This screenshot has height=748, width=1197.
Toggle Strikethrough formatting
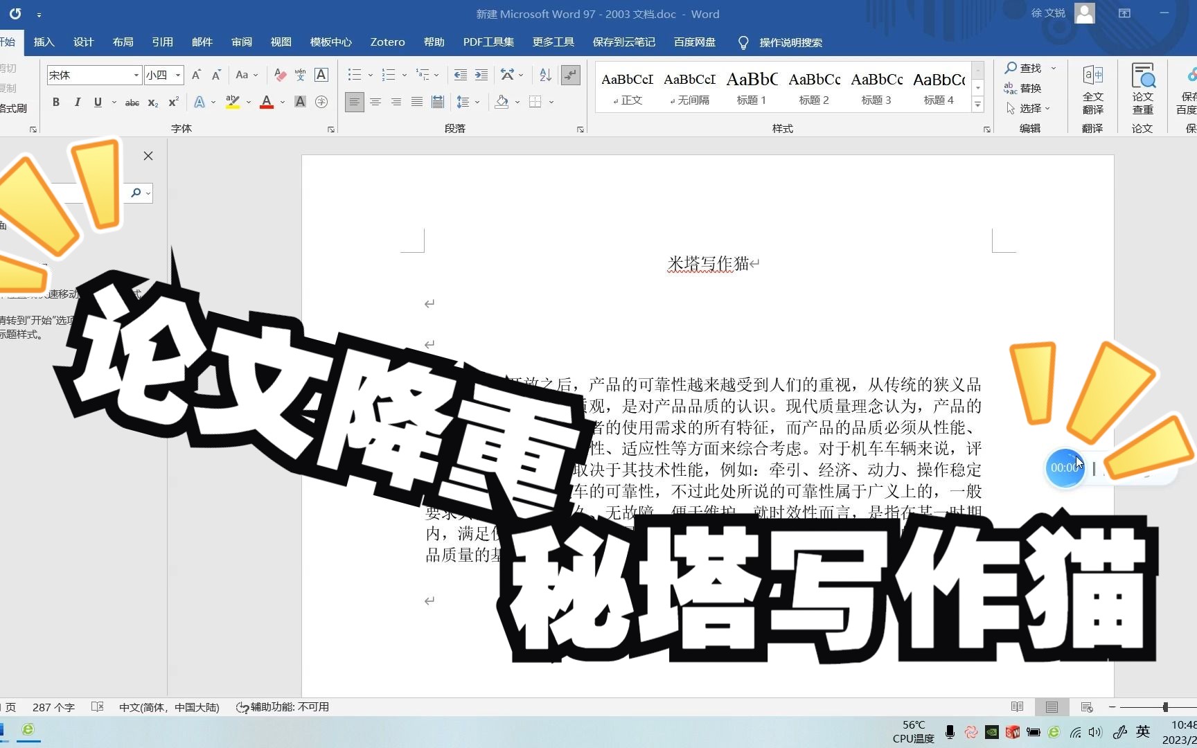pos(132,103)
